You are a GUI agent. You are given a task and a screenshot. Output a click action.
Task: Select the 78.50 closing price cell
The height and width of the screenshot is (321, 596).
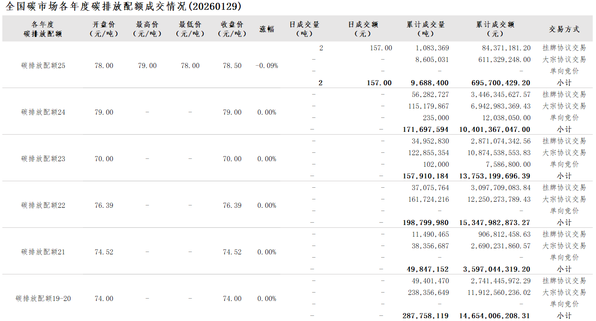pyautogui.click(x=232, y=66)
